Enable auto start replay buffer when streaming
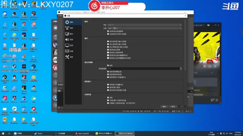This screenshot has width=243, height=136. 108,55
